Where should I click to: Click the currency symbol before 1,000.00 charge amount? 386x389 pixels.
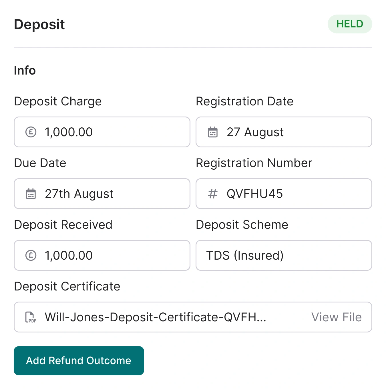tap(31, 132)
